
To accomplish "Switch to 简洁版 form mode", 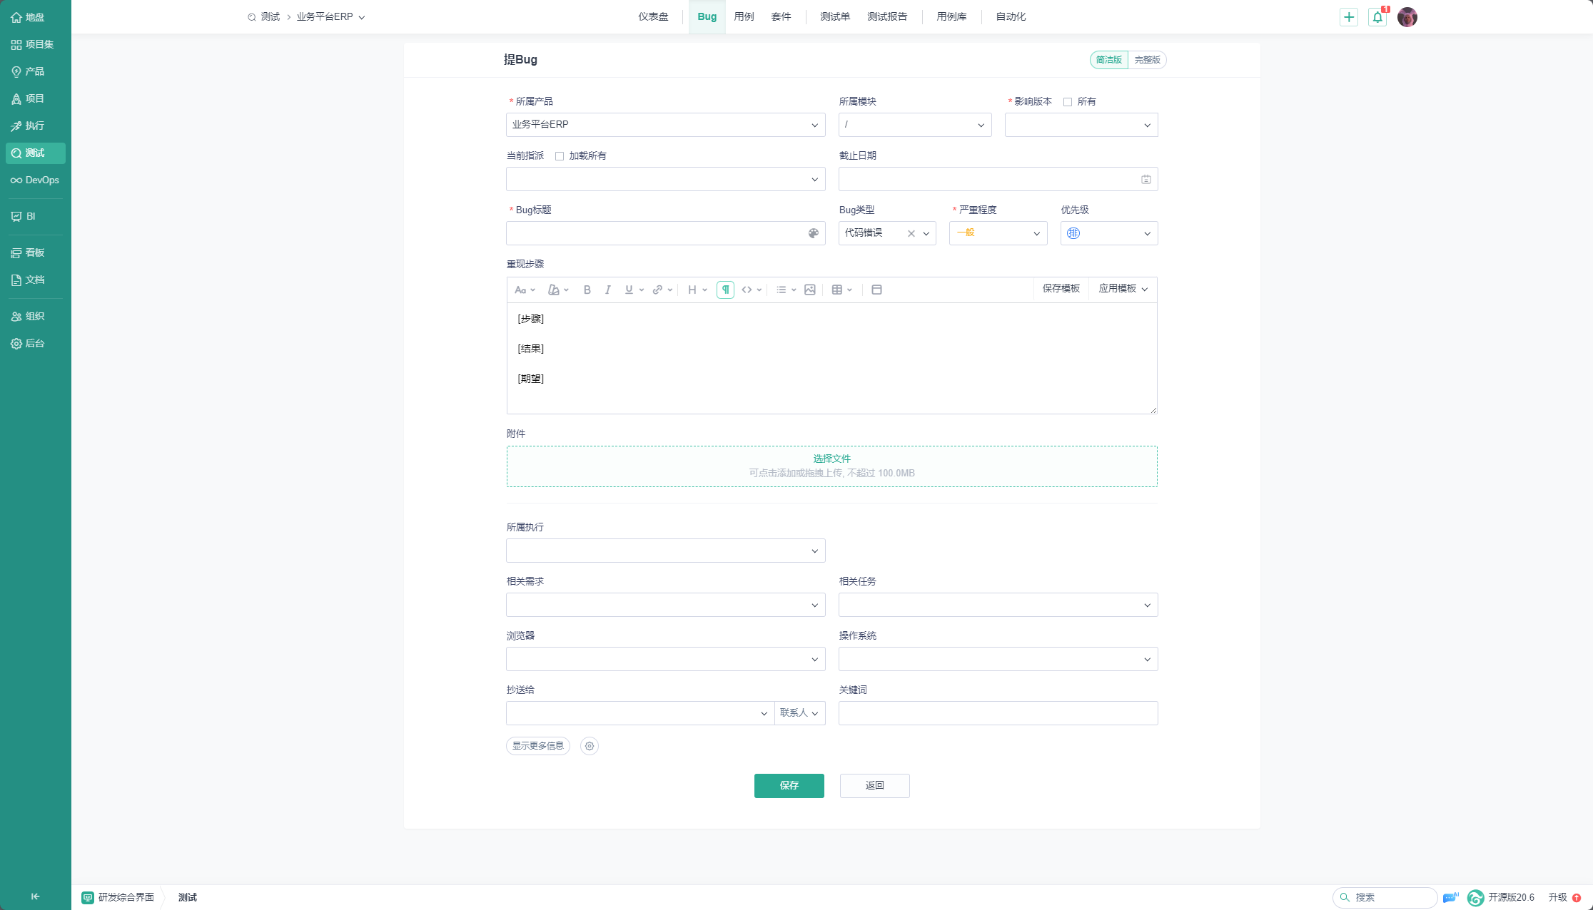I will (1108, 60).
